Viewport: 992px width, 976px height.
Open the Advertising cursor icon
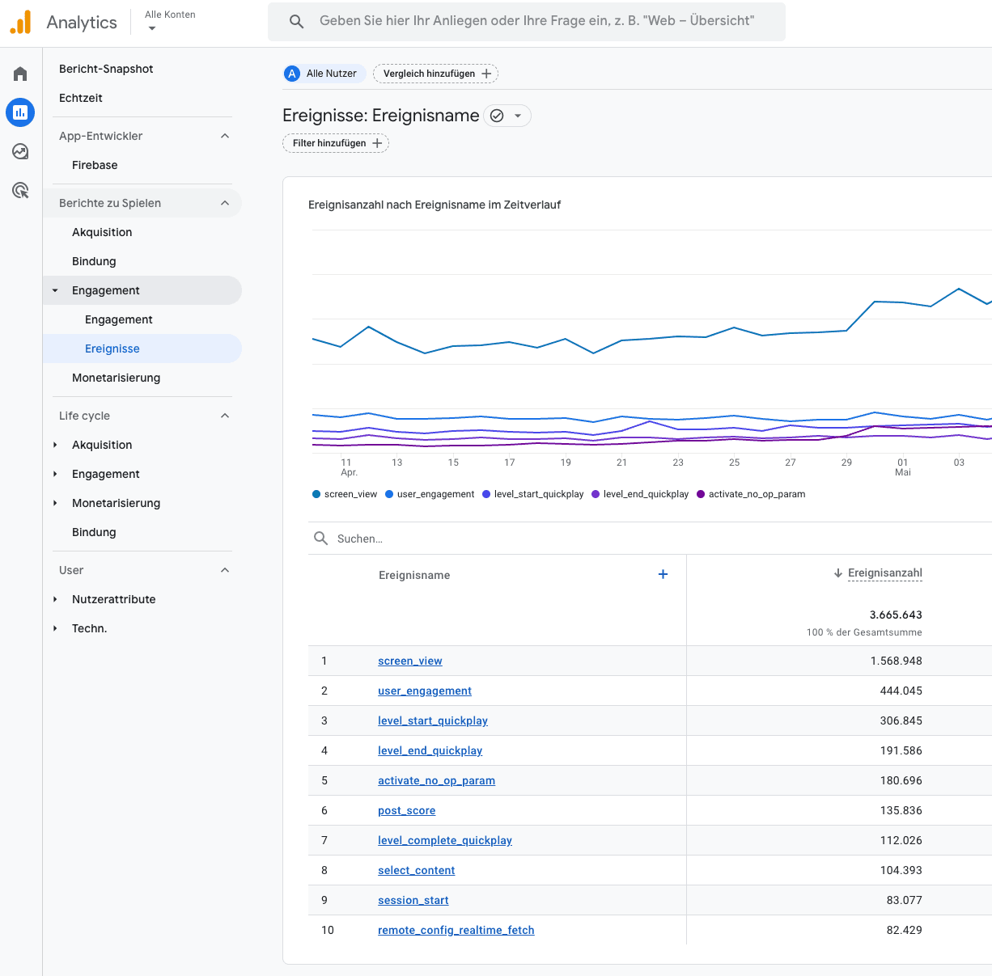(20, 190)
